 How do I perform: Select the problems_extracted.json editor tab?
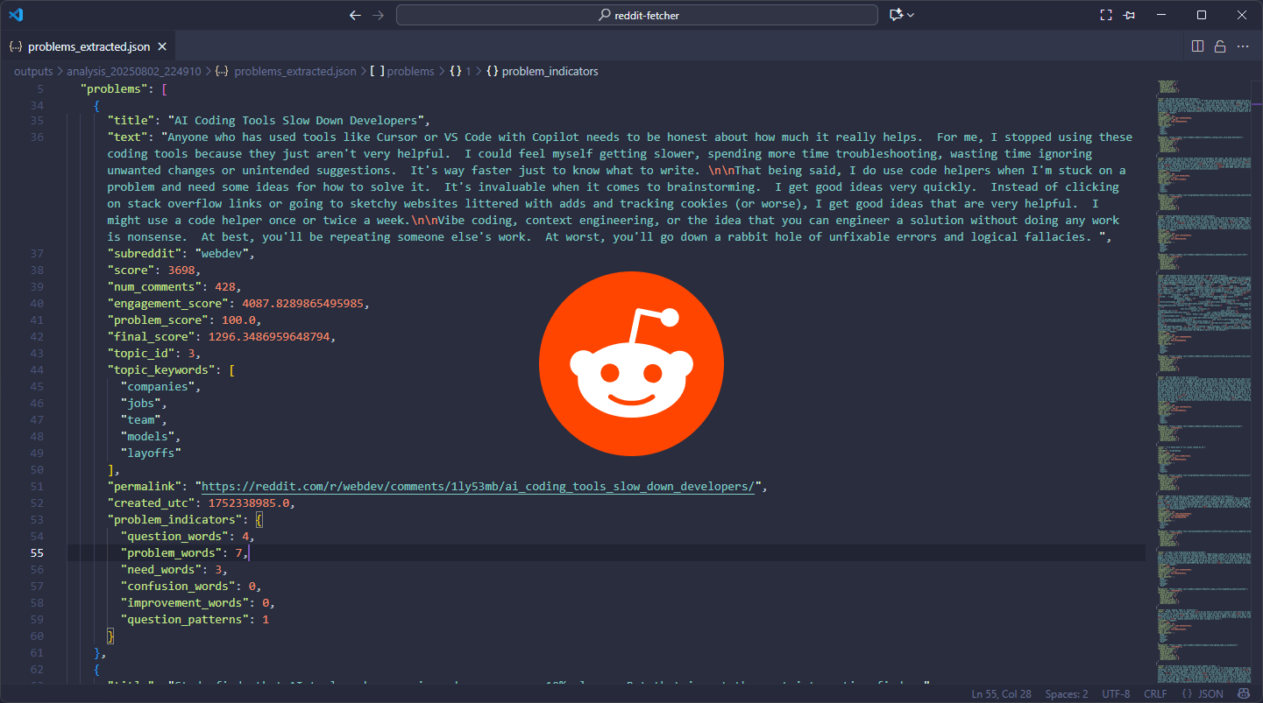89,46
